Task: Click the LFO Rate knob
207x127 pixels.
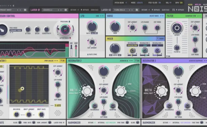Action: click(x=92, y=26)
